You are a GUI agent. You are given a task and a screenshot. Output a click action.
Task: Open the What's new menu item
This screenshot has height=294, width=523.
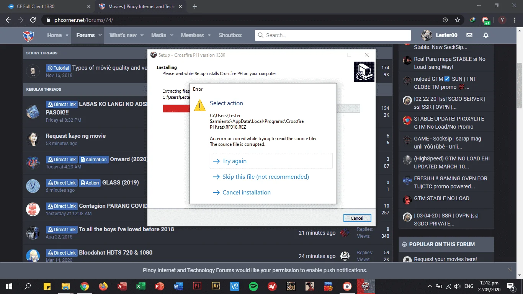(123, 35)
